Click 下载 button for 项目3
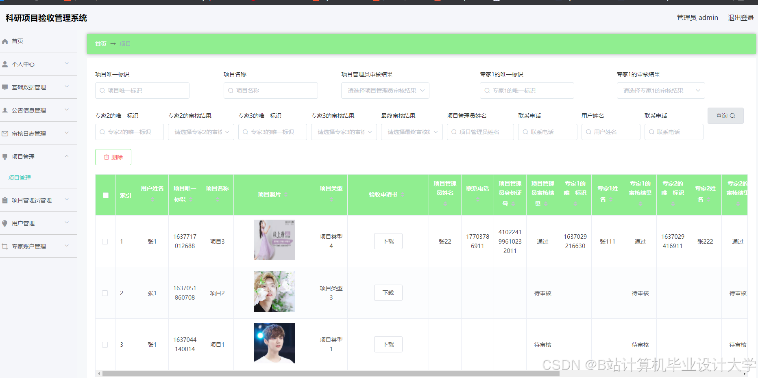The height and width of the screenshot is (378, 758). tap(388, 241)
